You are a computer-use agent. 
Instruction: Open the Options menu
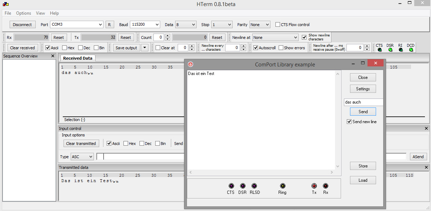[24, 13]
